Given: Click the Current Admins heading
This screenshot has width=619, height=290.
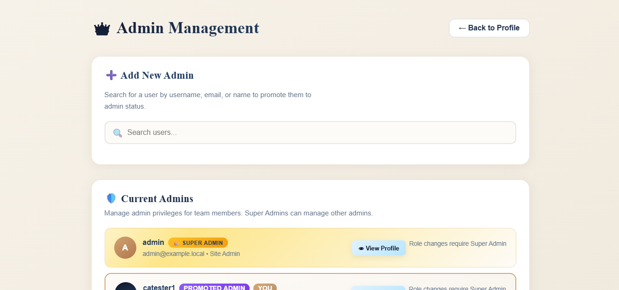Looking at the screenshot, I should tap(157, 199).
